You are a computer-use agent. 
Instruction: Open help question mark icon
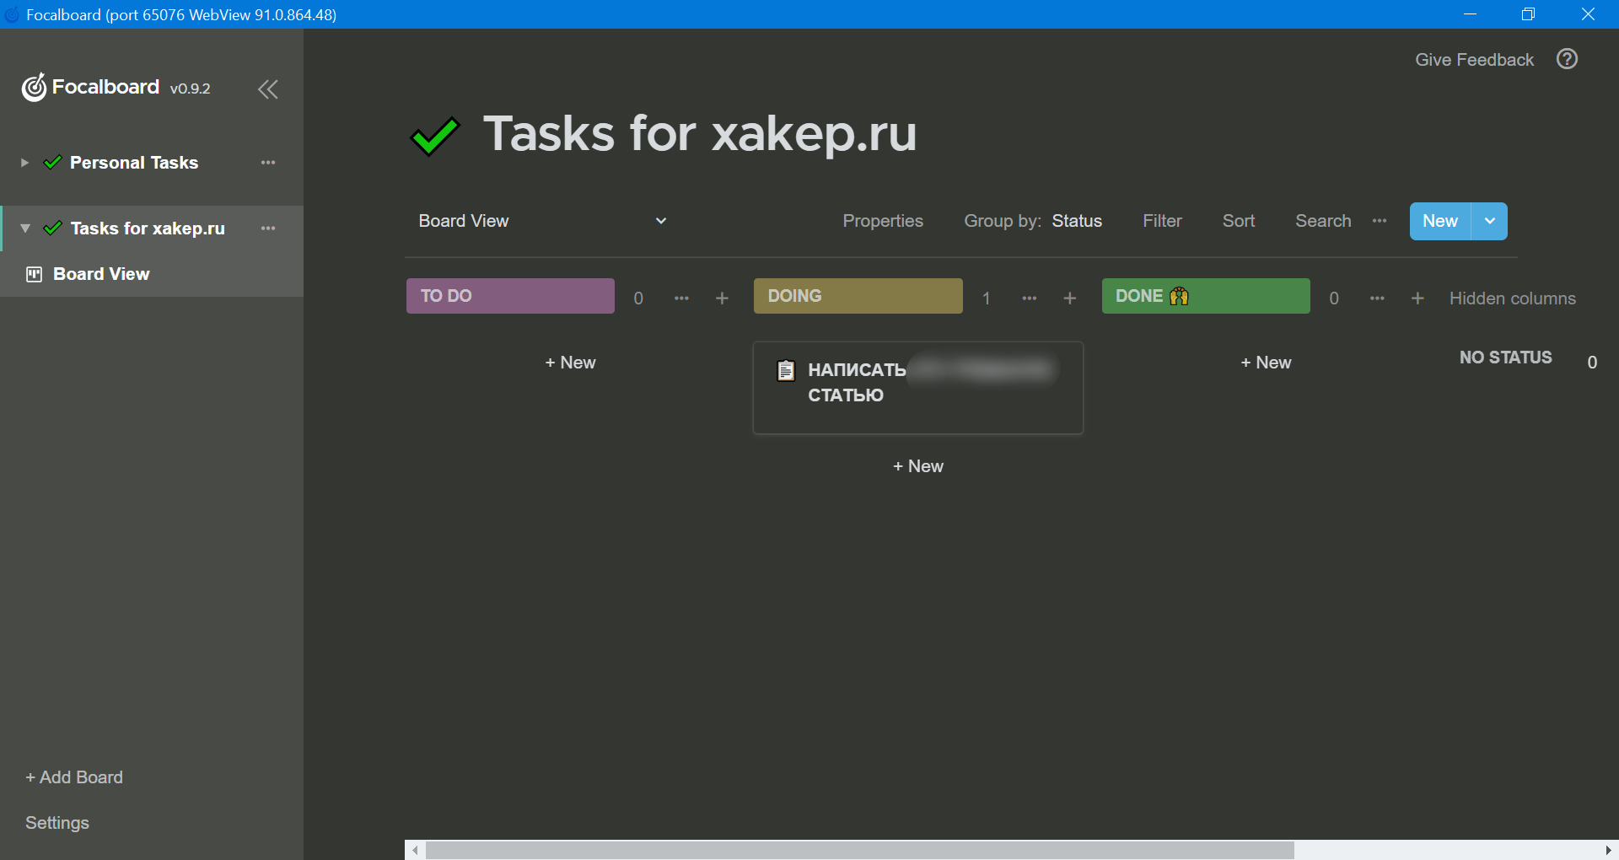click(x=1567, y=59)
